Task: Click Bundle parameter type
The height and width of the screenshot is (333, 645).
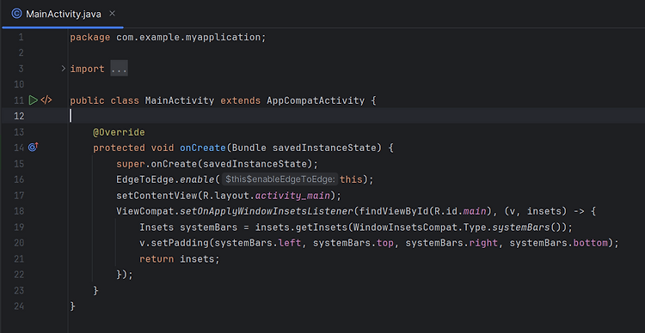Action: click(x=249, y=148)
